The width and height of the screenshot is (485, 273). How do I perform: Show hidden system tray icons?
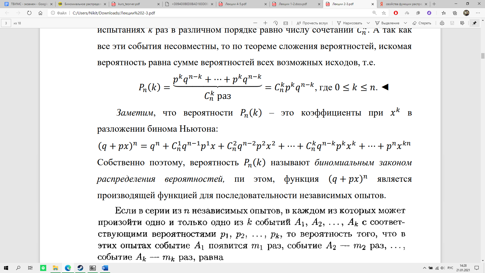point(424,268)
